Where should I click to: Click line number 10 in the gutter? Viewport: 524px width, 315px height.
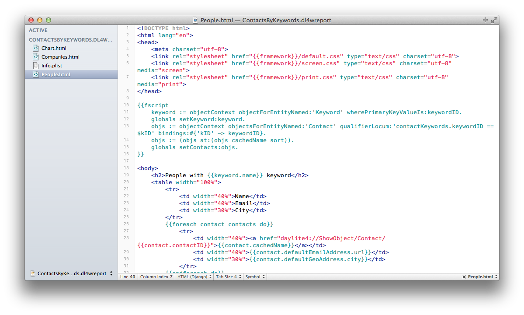coord(126,105)
